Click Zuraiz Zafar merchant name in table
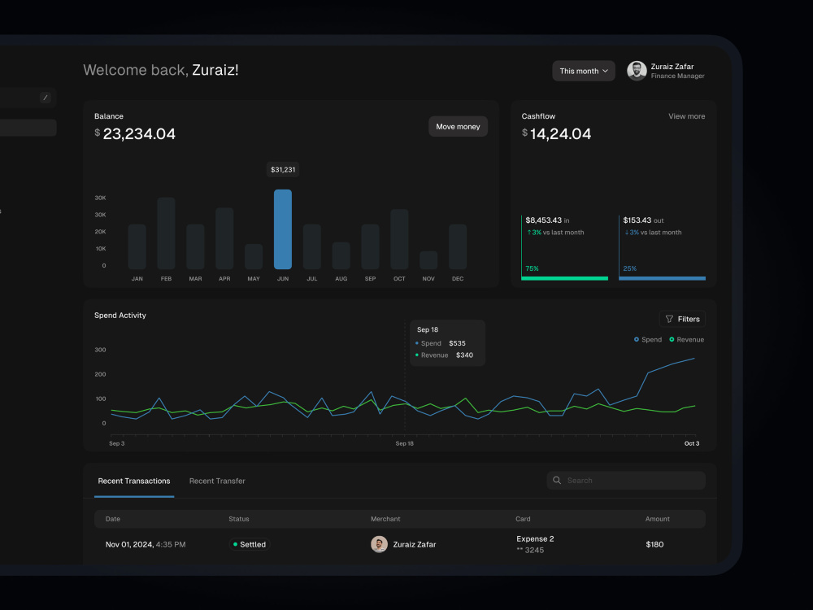813x610 pixels. pyautogui.click(x=415, y=545)
